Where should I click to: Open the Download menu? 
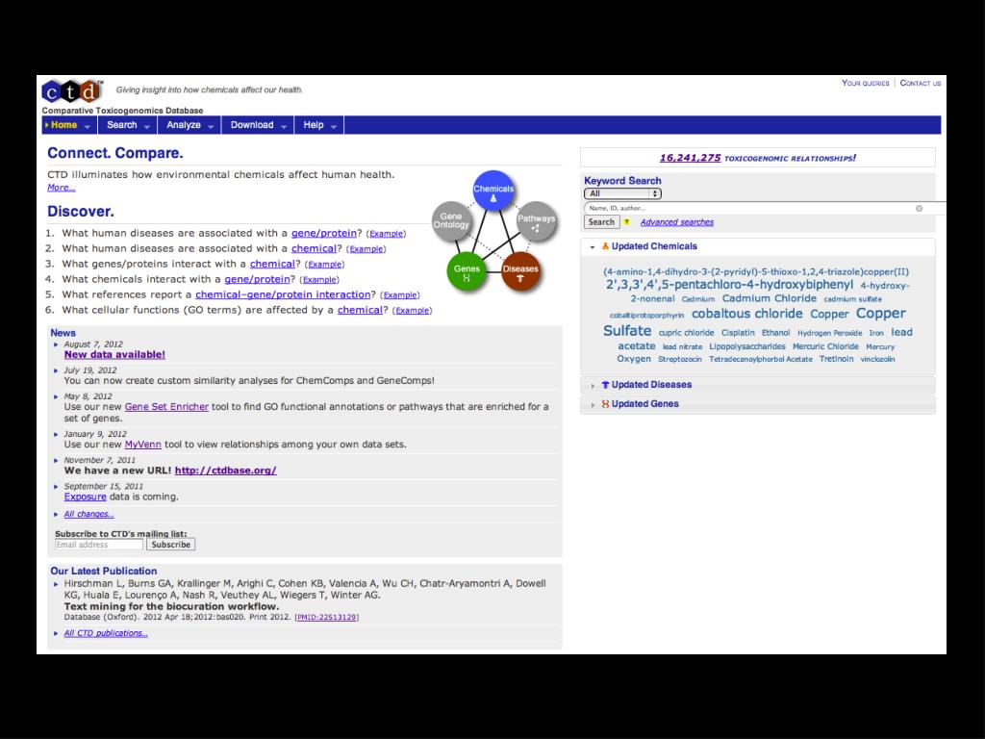[258, 125]
